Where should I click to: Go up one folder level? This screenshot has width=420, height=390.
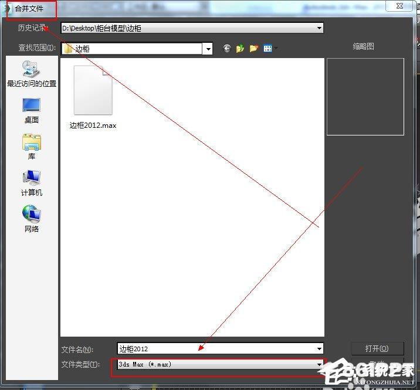coord(240,49)
